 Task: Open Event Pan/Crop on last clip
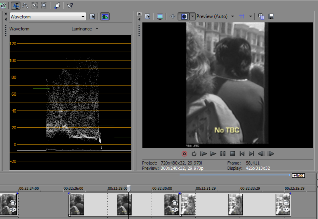pyautogui.click(x=286, y=203)
